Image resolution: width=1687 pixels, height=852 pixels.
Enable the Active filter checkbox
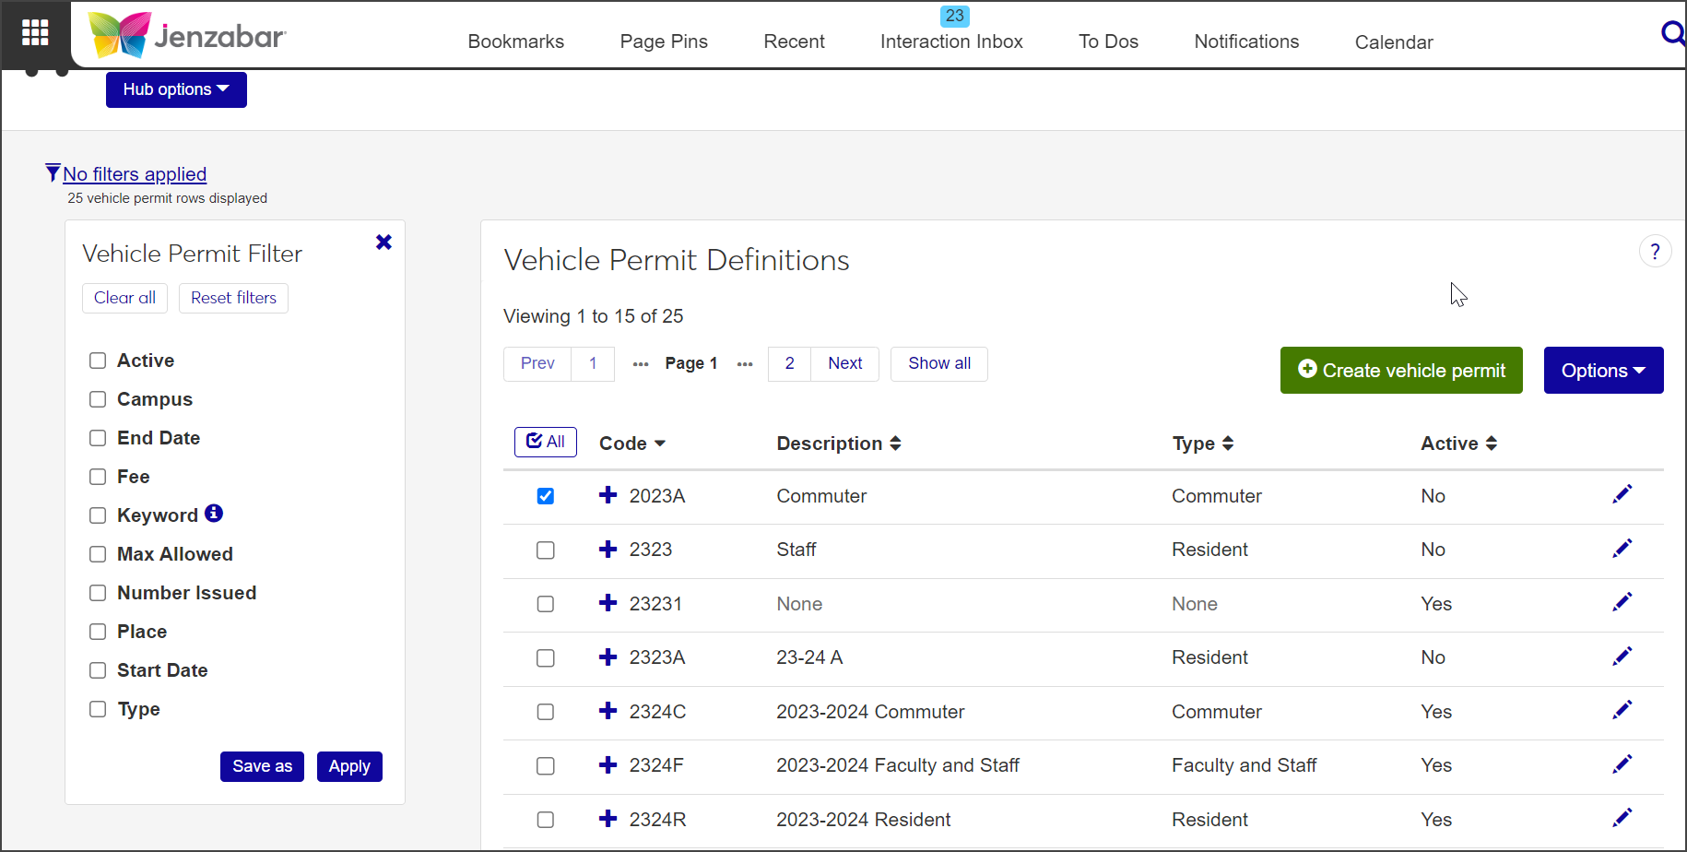[x=98, y=361]
